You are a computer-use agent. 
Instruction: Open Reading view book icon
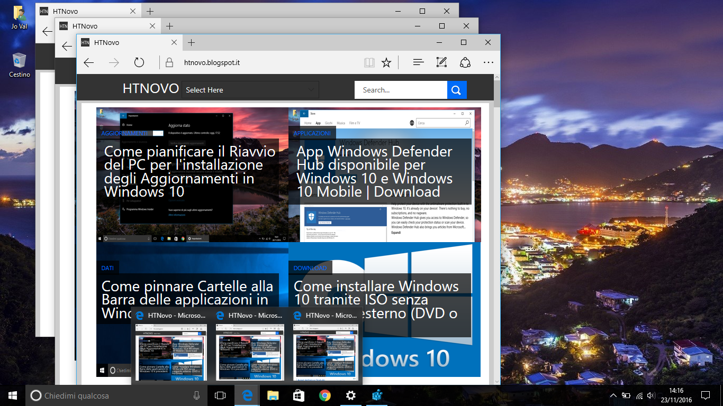coord(369,62)
